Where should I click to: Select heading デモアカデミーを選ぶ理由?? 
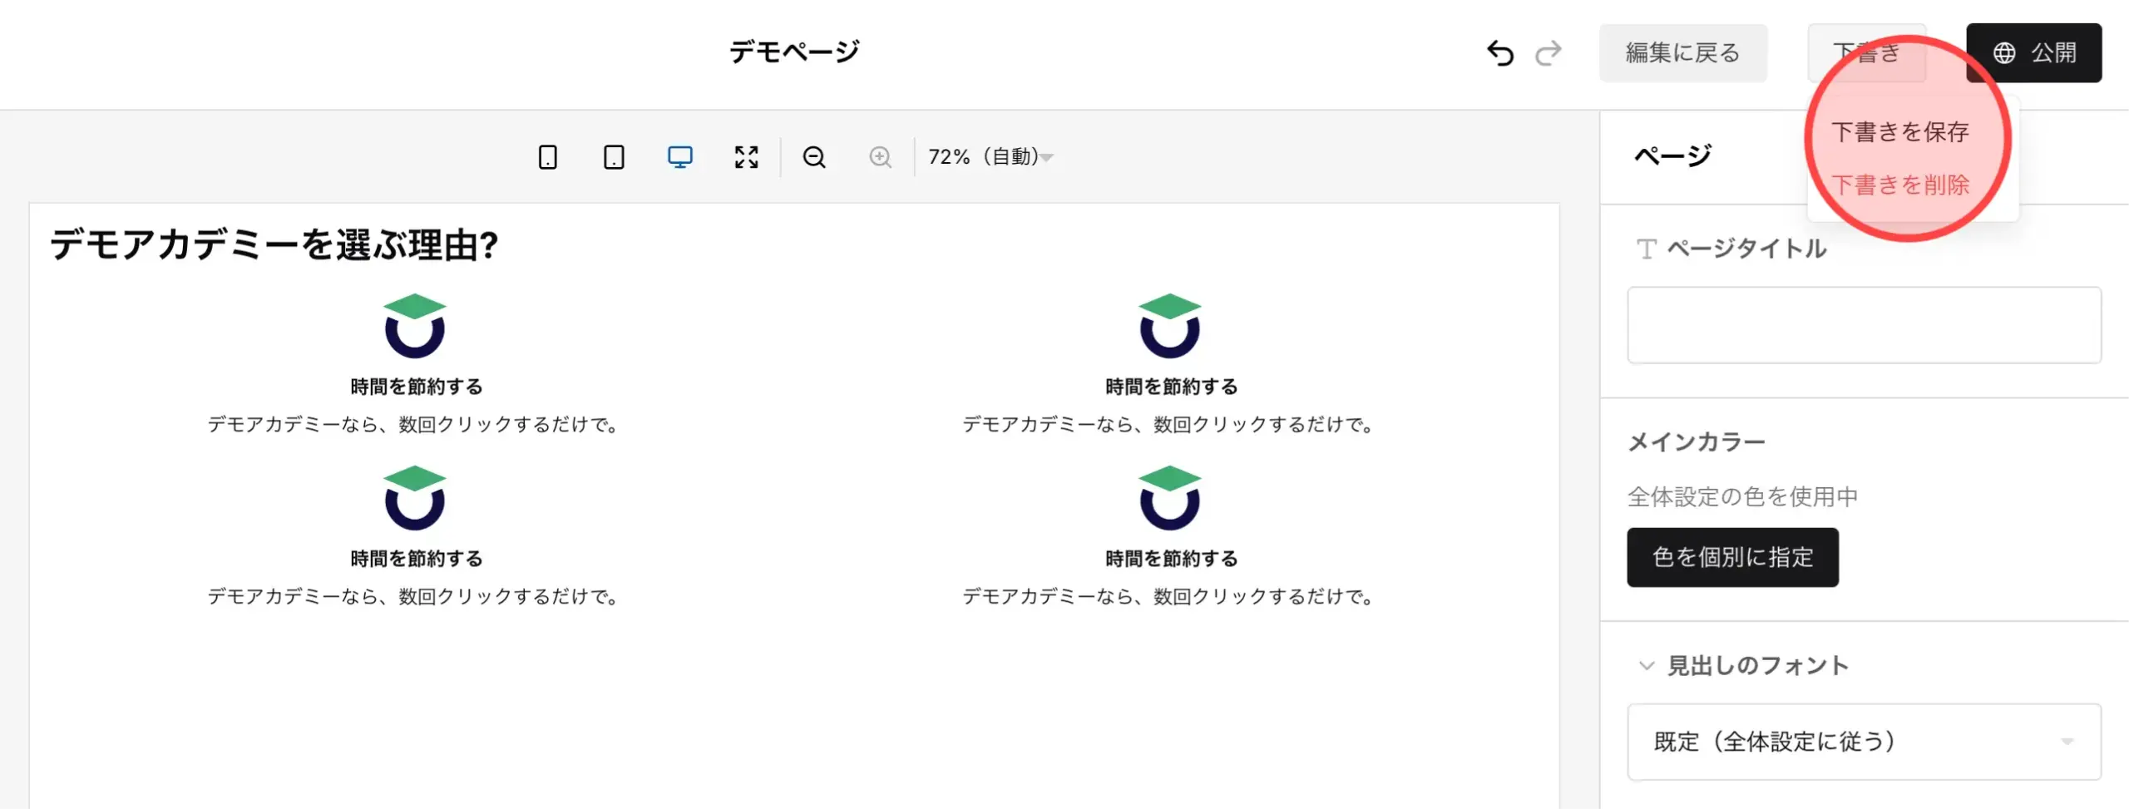pos(274,245)
